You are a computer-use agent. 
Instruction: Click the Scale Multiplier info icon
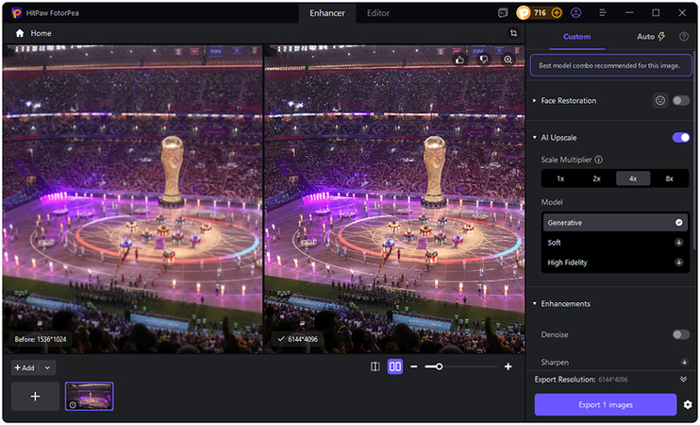pos(599,160)
